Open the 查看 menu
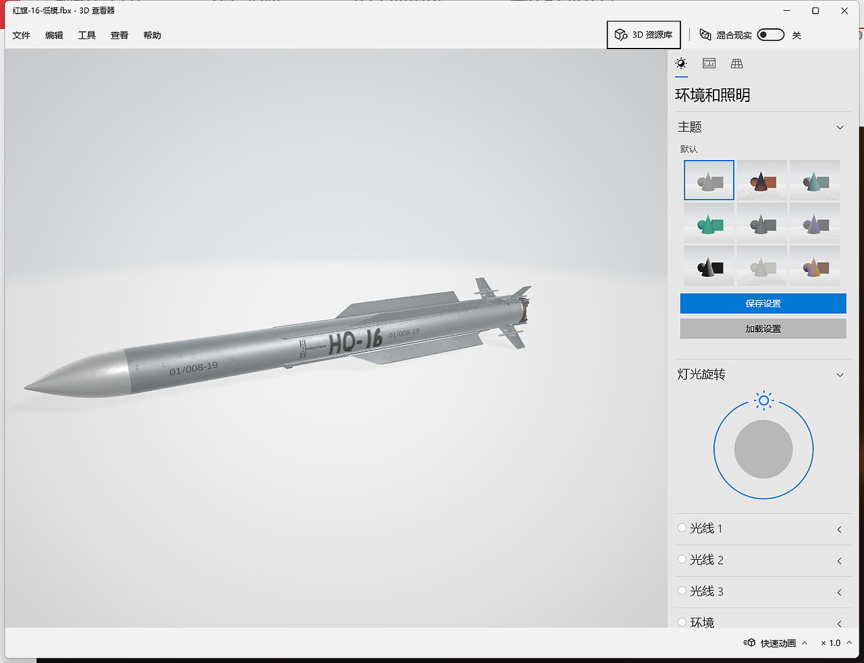 pos(119,35)
